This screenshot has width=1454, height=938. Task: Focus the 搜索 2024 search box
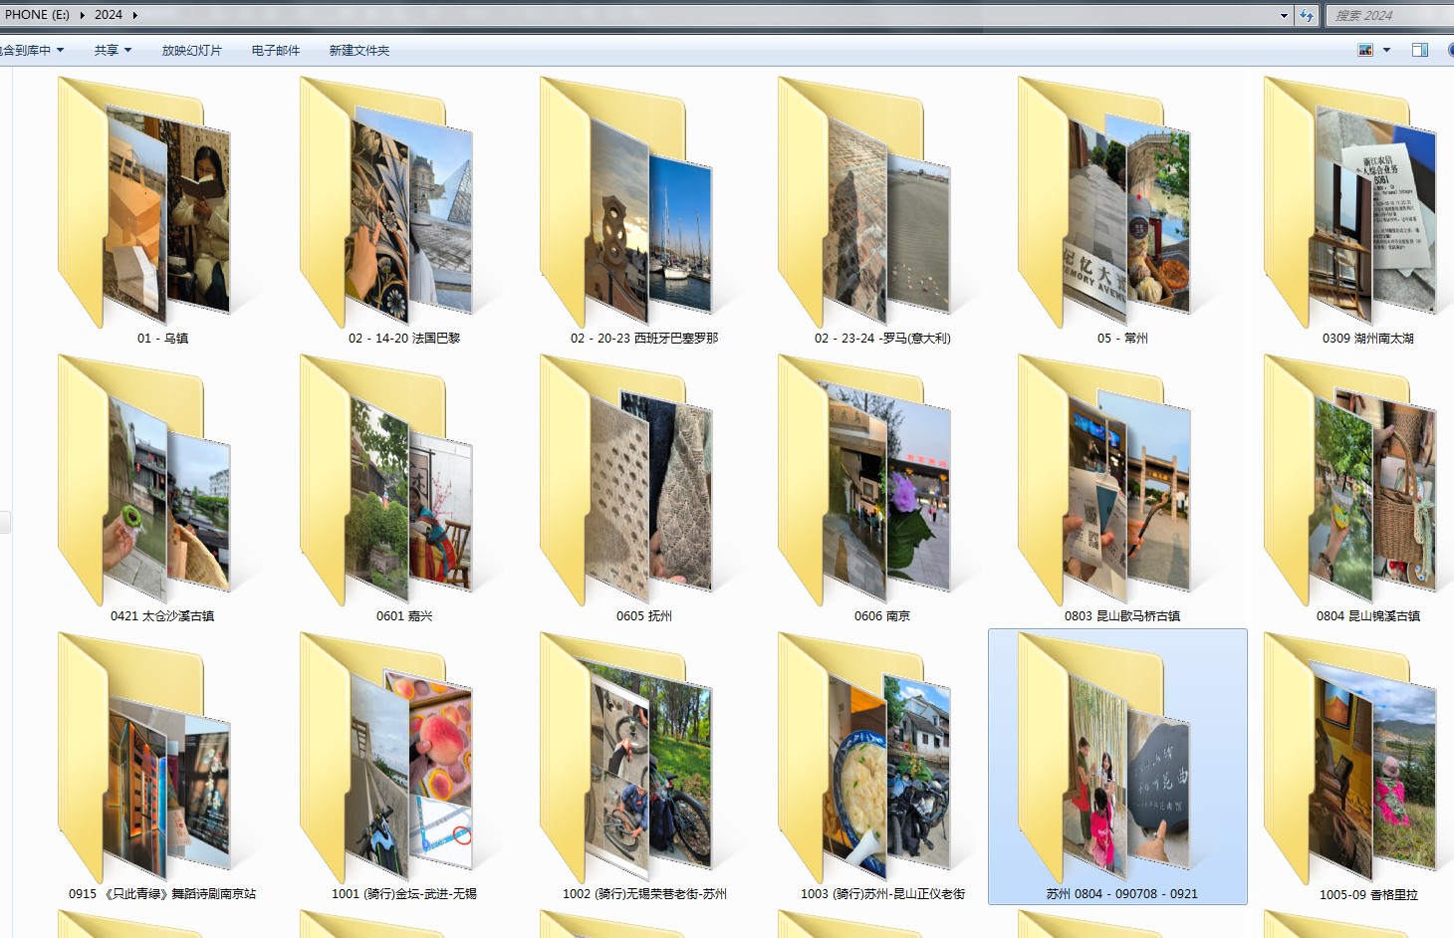tap(1390, 15)
